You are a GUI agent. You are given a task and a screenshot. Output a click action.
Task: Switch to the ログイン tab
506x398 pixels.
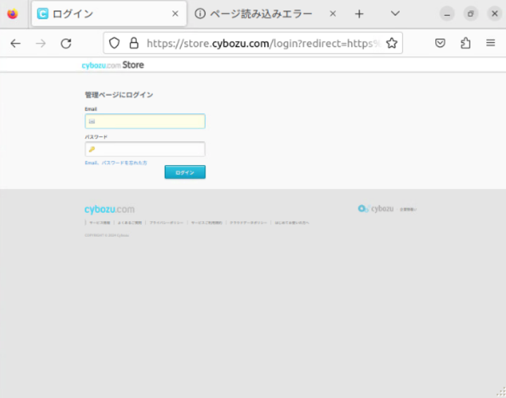point(109,13)
